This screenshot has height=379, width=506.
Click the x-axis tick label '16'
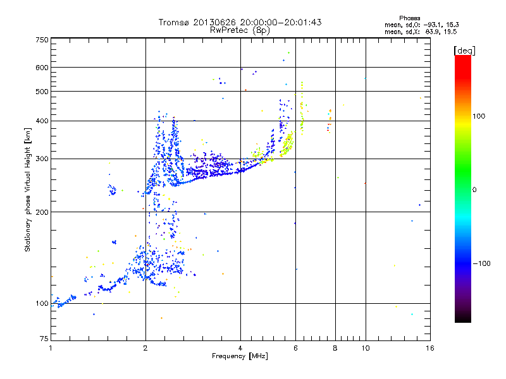pyautogui.click(x=430, y=348)
